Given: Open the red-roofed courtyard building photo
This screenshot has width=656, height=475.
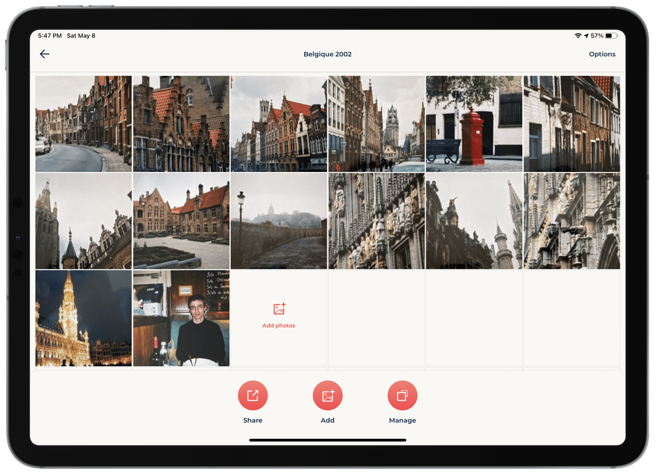Looking at the screenshot, I should click(x=181, y=220).
